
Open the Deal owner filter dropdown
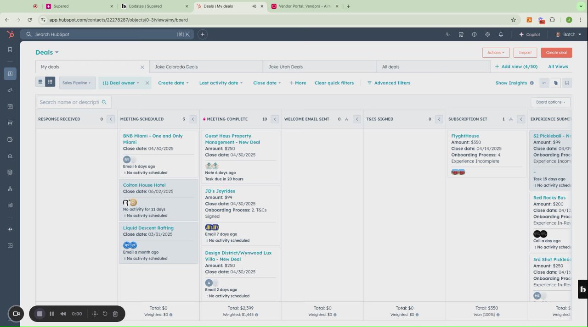[x=121, y=83]
